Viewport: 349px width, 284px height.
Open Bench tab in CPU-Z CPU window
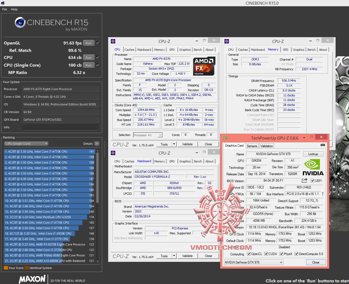[x=198, y=50]
